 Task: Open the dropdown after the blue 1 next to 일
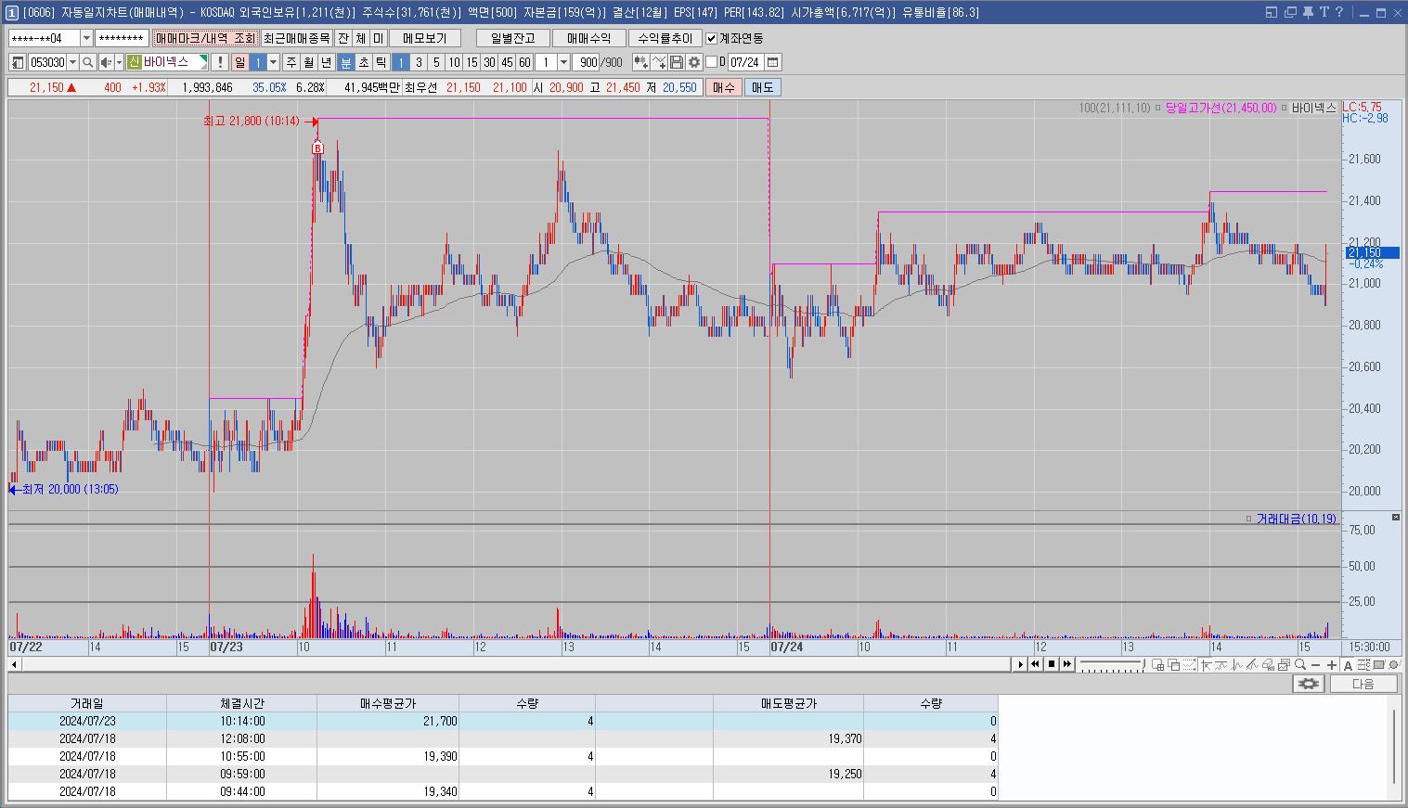pyautogui.click(x=274, y=62)
